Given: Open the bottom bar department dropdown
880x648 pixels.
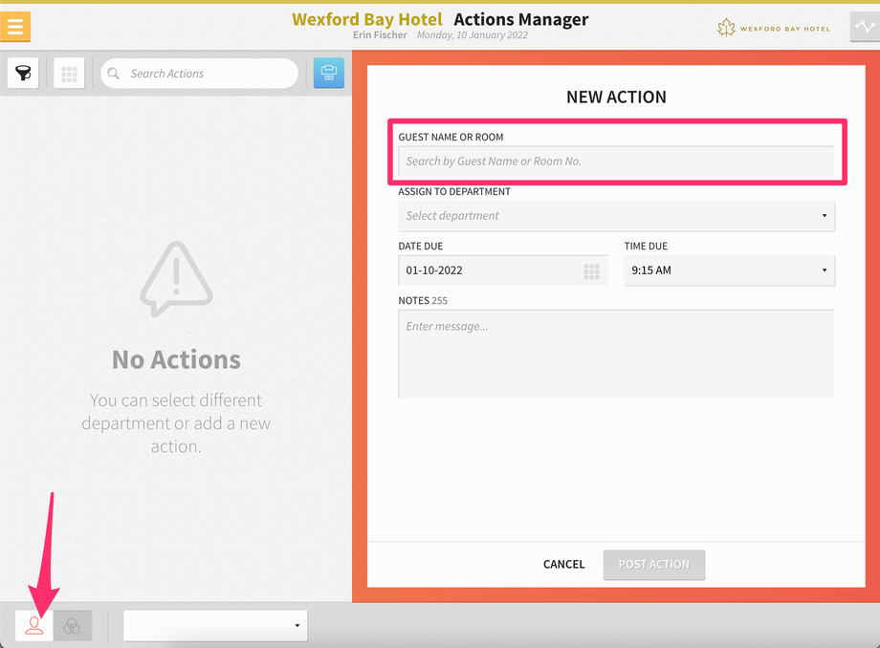Looking at the screenshot, I should (215, 626).
